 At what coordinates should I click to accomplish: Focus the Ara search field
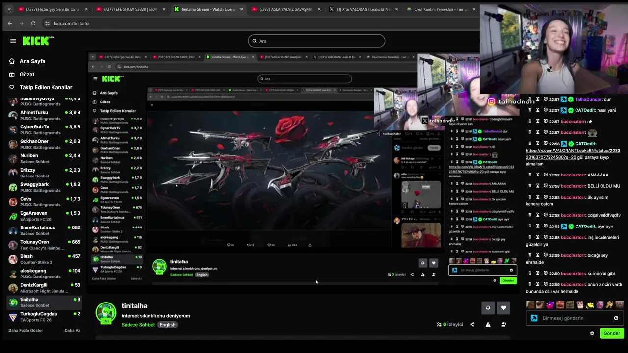tap(316, 41)
